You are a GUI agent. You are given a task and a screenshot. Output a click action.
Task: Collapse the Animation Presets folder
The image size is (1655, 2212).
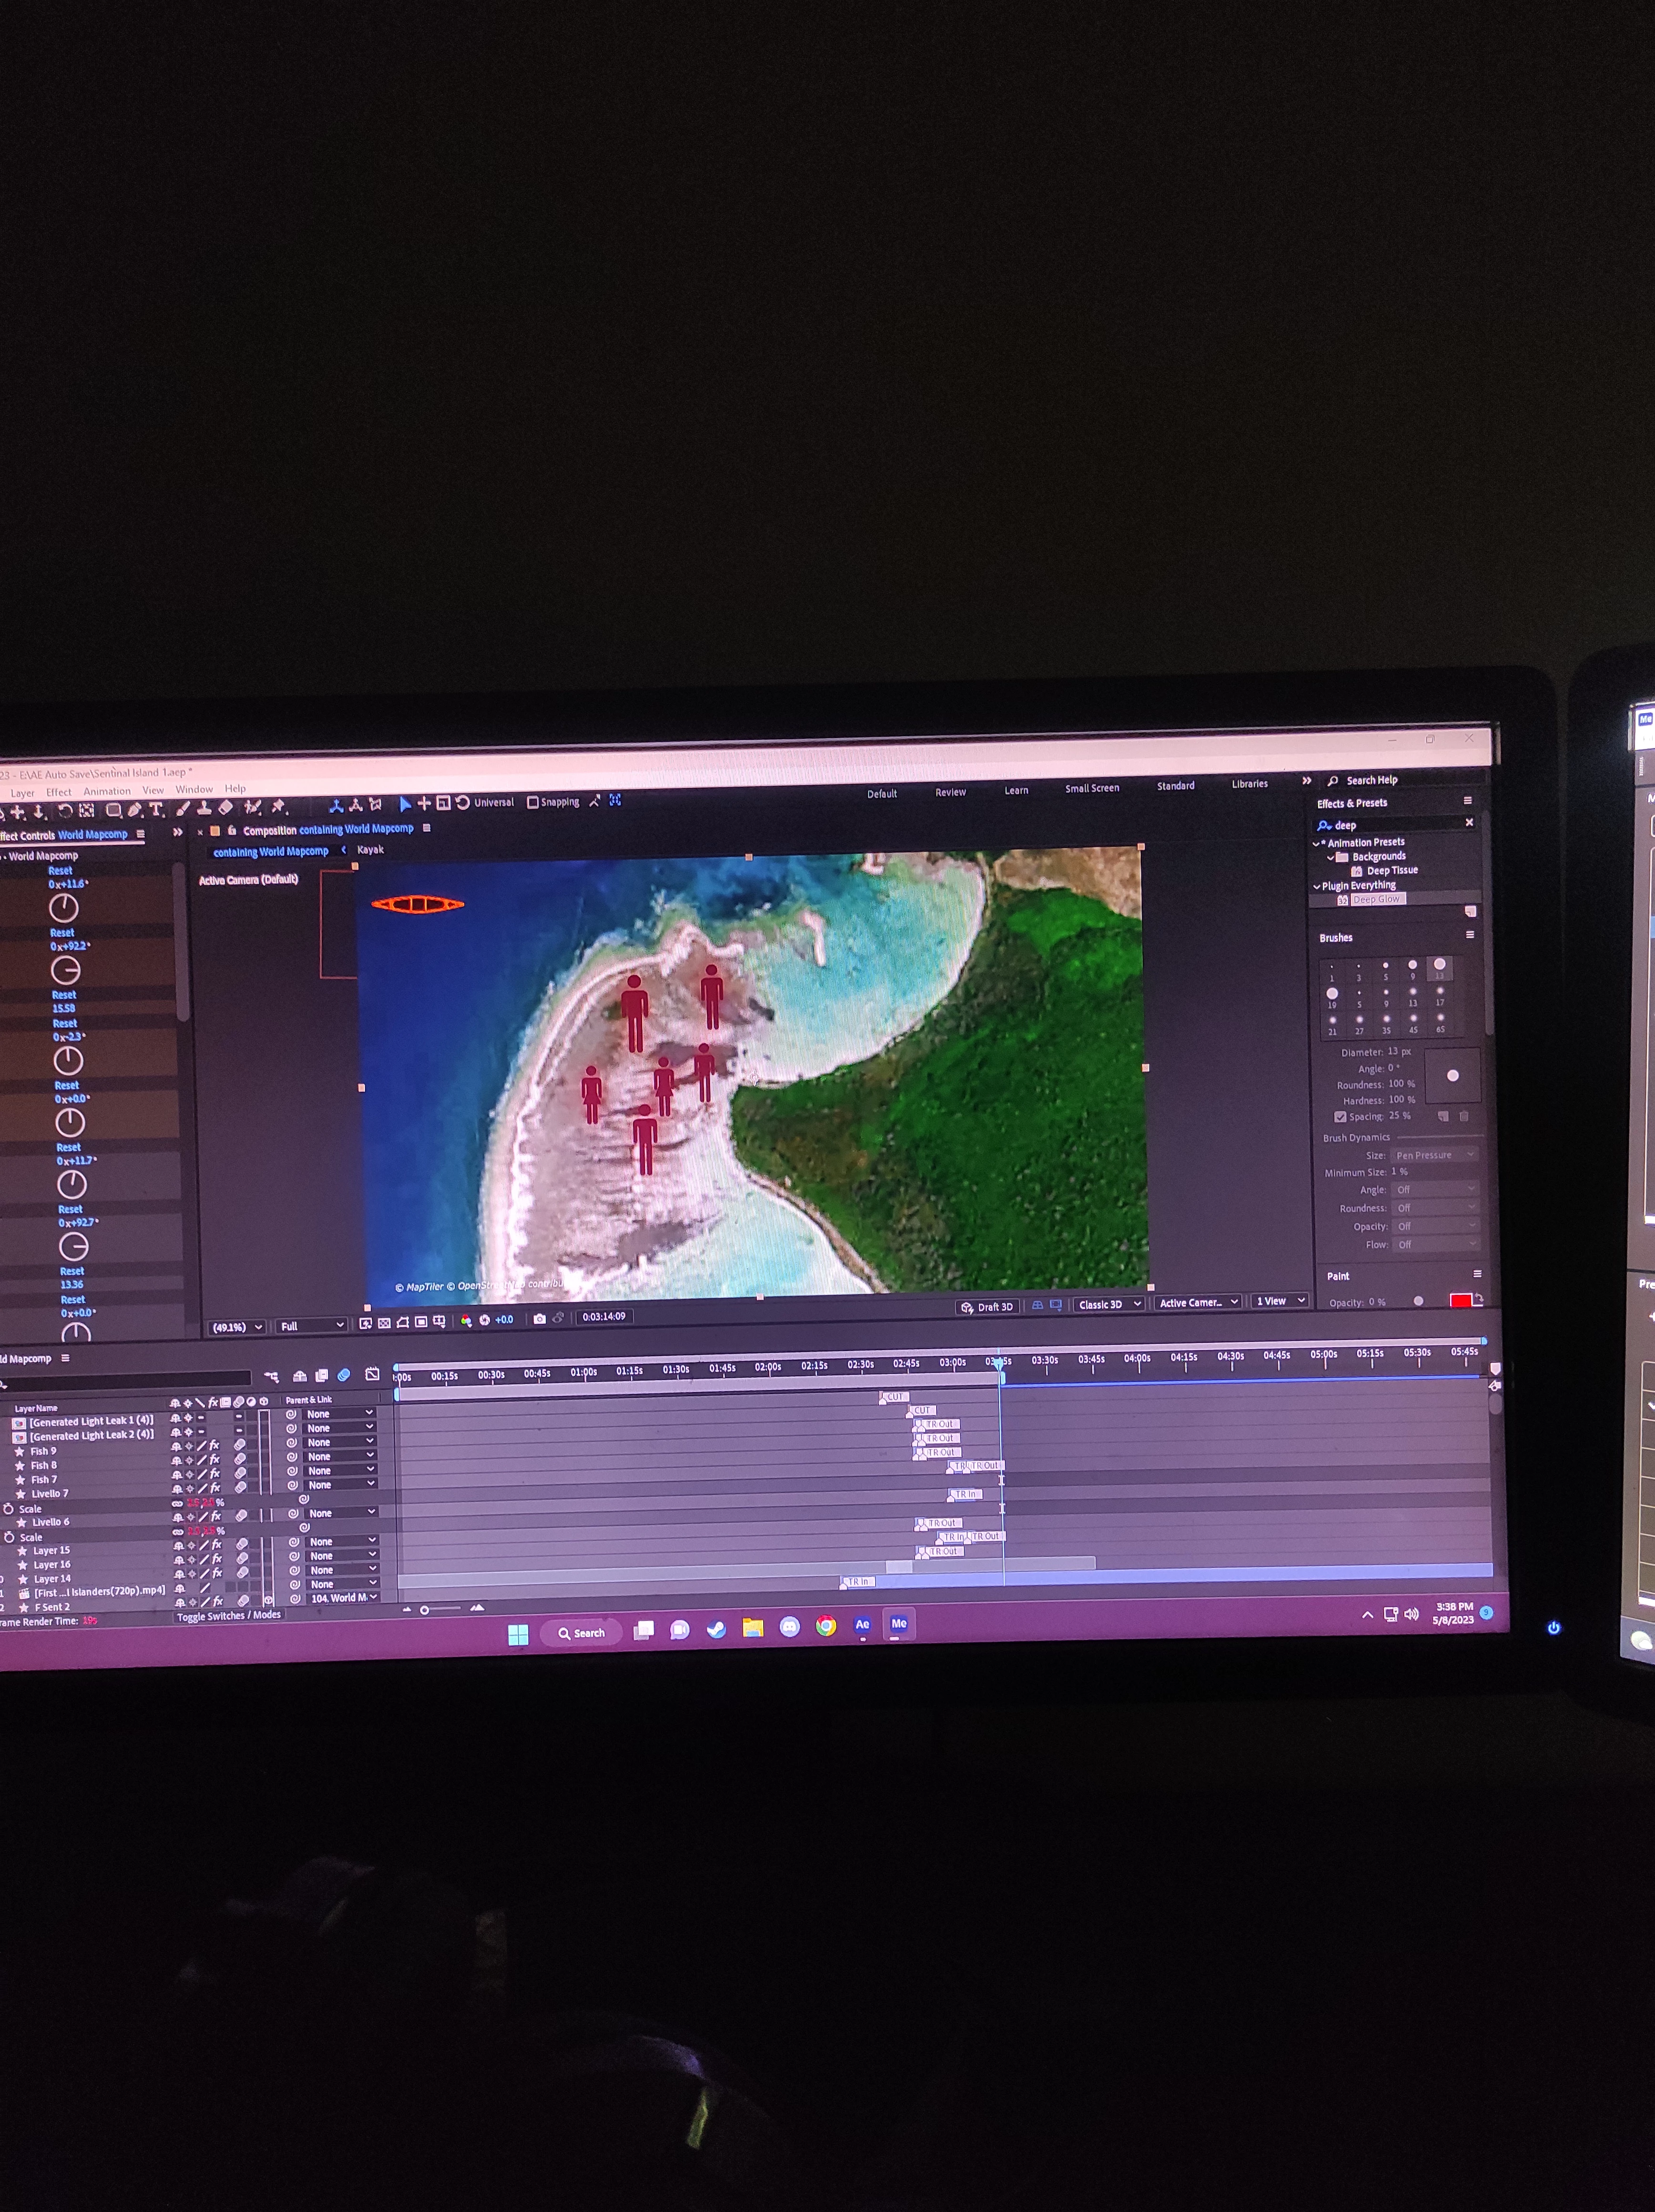[x=1316, y=843]
